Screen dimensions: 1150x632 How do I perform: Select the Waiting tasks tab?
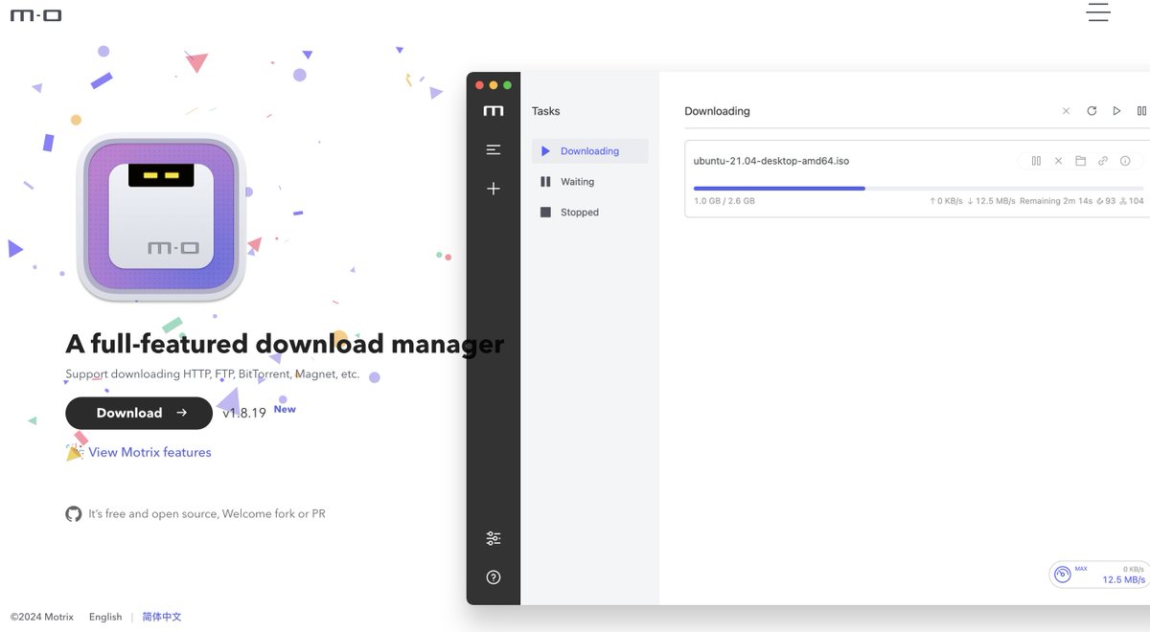point(590,182)
